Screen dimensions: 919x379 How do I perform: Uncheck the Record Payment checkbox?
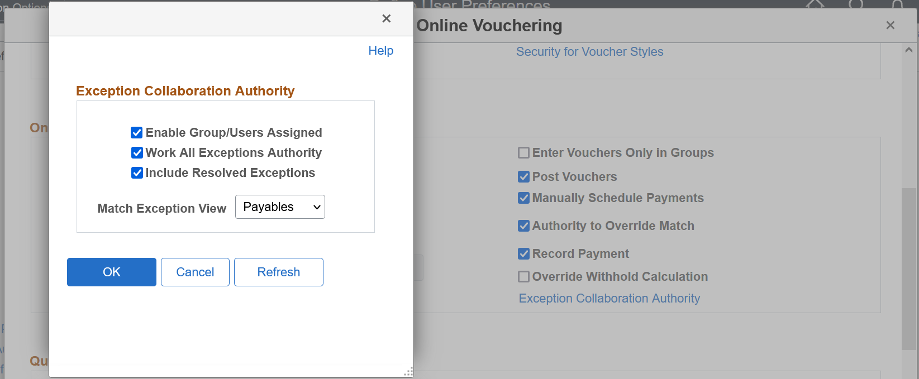click(x=523, y=254)
